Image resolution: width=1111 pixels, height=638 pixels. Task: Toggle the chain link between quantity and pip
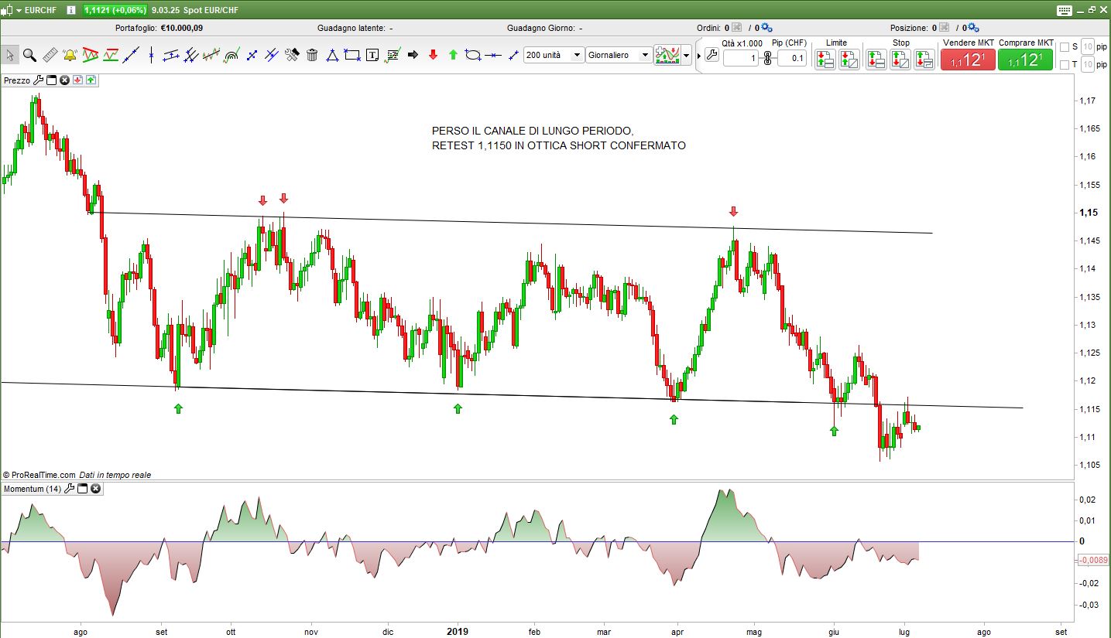point(767,58)
